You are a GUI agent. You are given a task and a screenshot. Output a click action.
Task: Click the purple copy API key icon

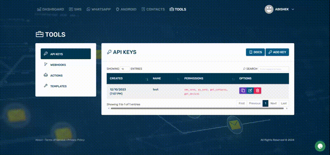pos(243,90)
